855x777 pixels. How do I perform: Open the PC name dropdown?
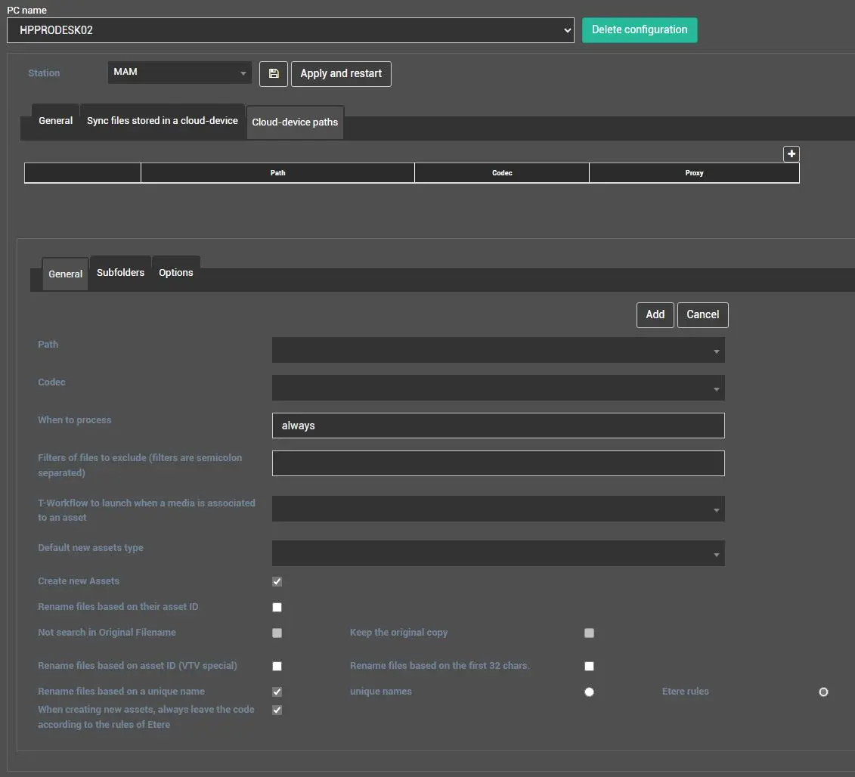tap(290, 30)
